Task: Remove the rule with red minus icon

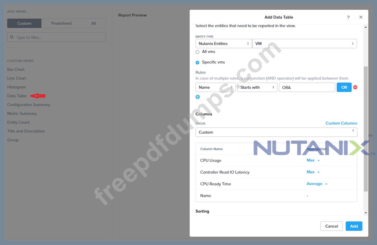Action: (x=355, y=87)
